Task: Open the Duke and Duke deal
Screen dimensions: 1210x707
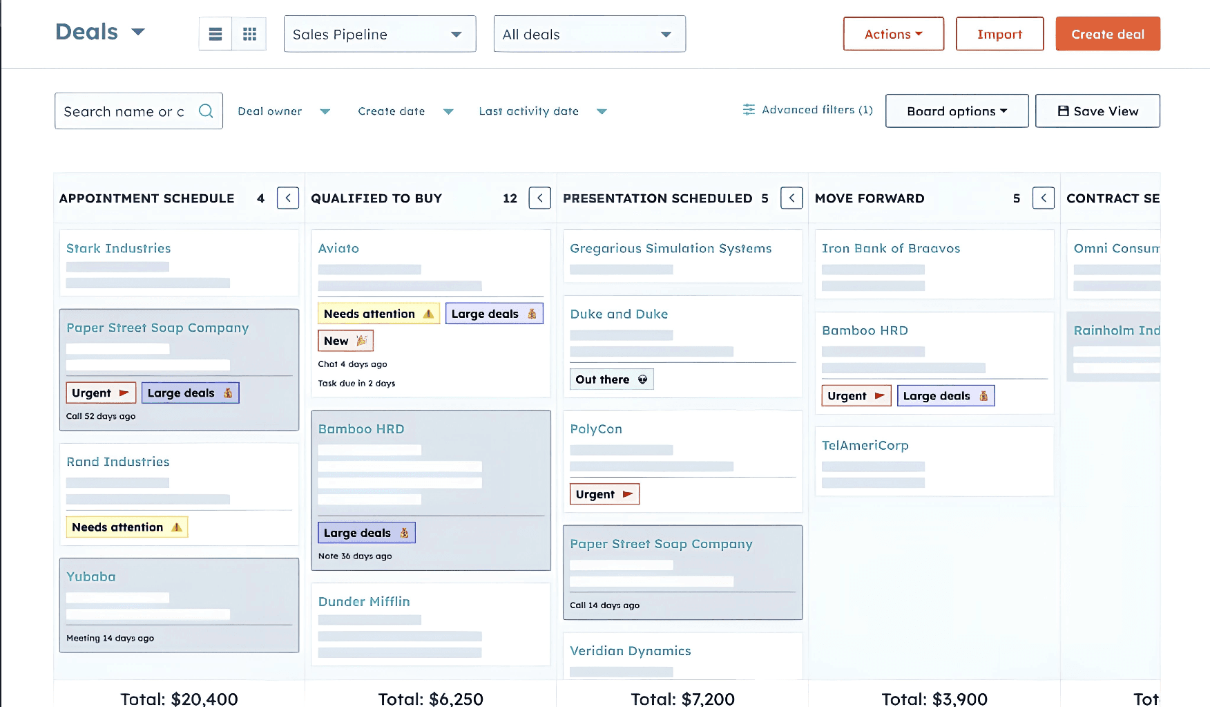Action: tap(619, 314)
